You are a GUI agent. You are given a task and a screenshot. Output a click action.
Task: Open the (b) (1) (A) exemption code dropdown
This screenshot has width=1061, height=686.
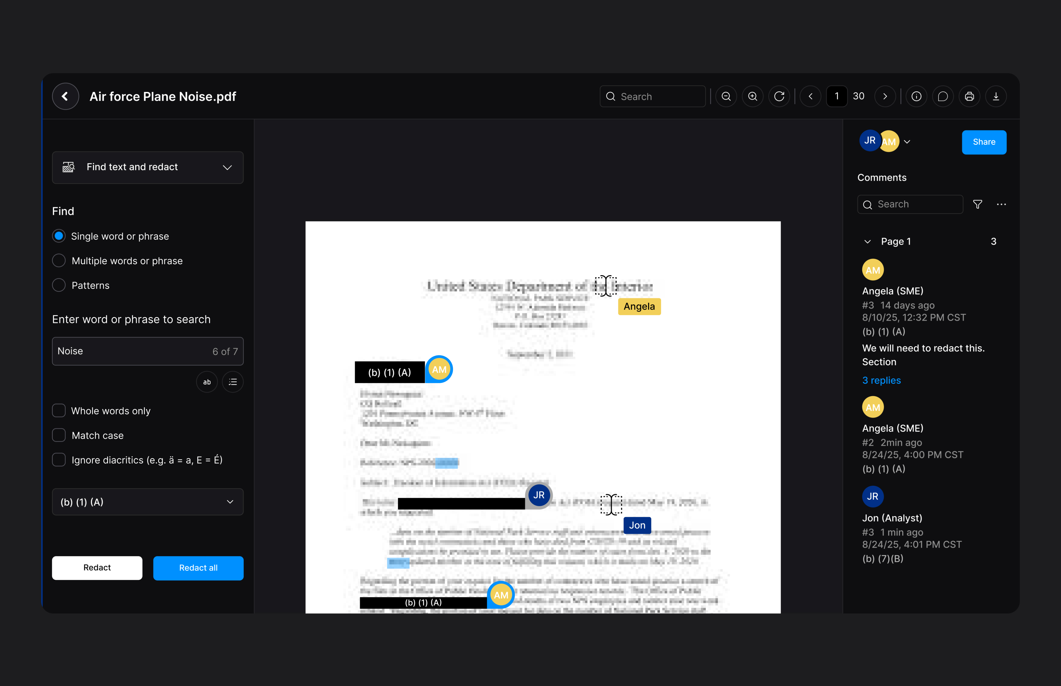pyautogui.click(x=148, y=502)
